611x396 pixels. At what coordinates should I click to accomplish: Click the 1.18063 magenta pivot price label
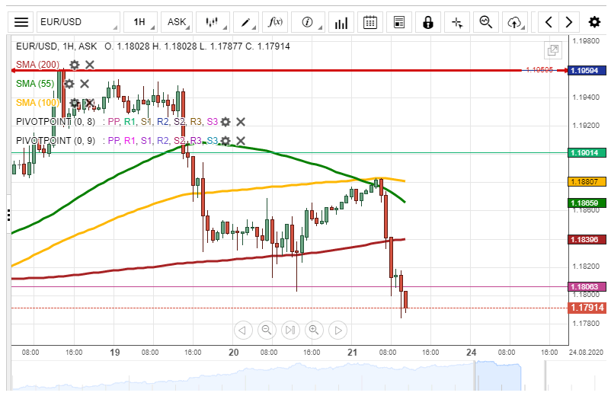click(x=587, y=286)
